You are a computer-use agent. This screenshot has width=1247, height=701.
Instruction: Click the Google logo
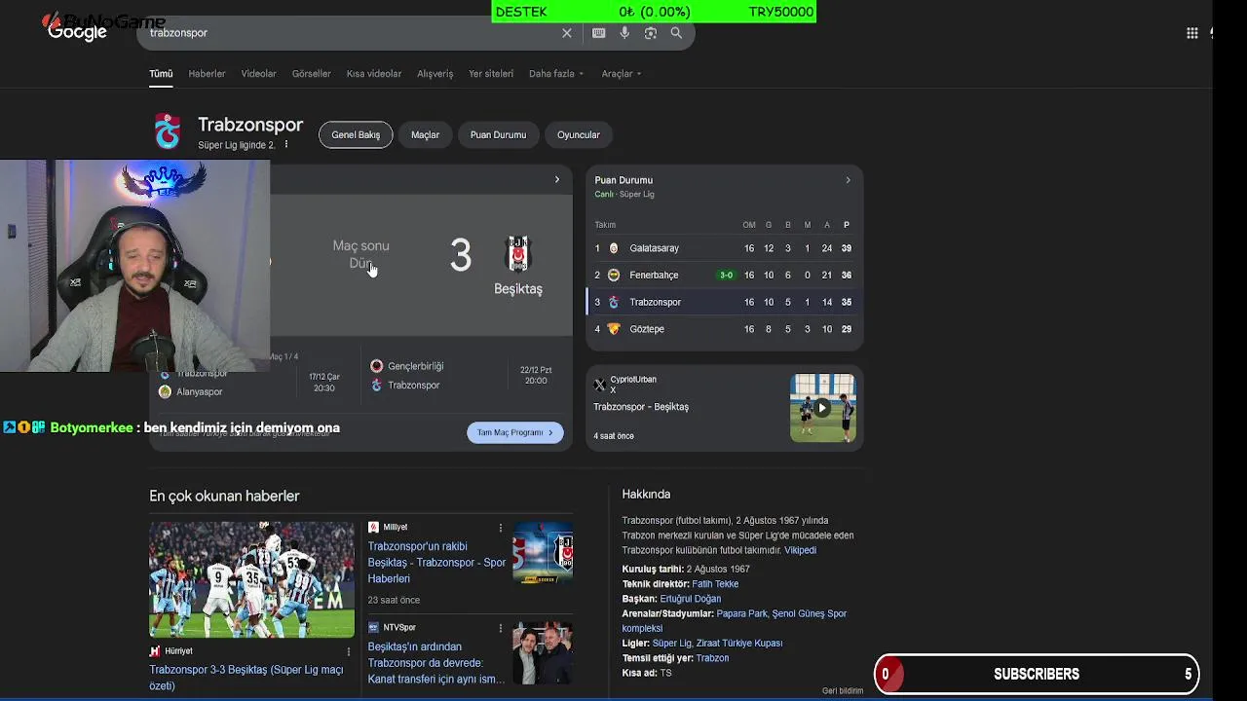tap(78, 32)
